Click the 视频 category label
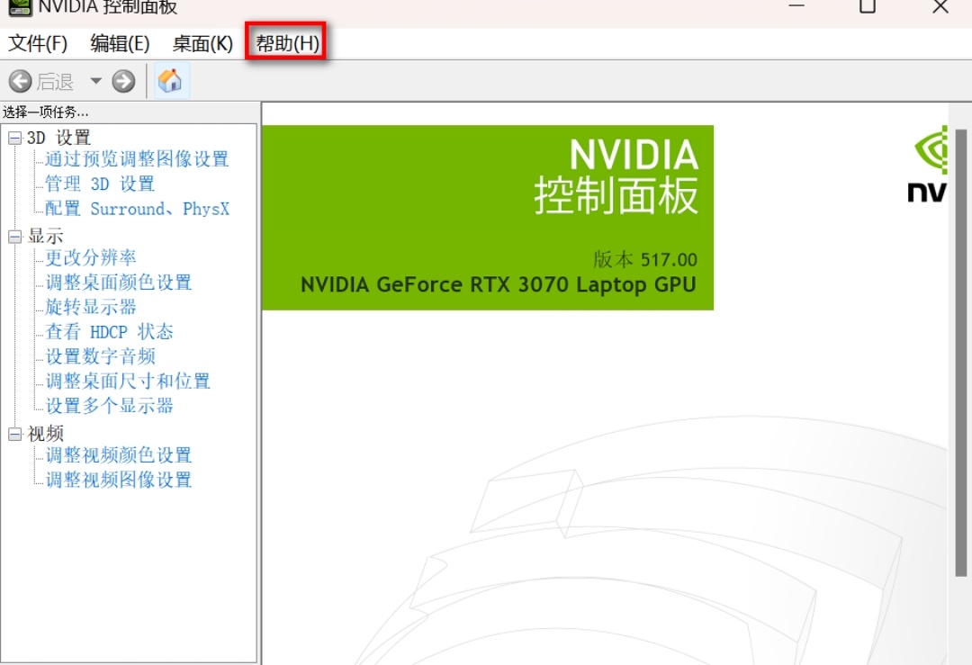This screenshot has height=665, width=972. [x=45, y=434]
